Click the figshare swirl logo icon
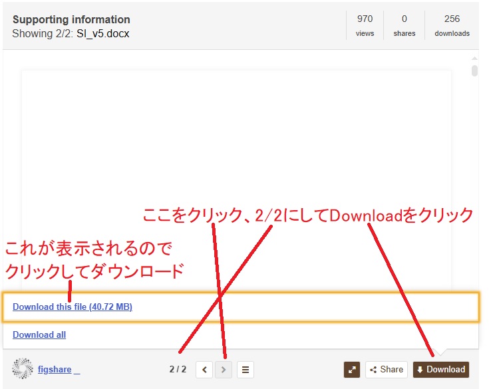This screenshot has width=489, height=389. (x=23, y=369)
